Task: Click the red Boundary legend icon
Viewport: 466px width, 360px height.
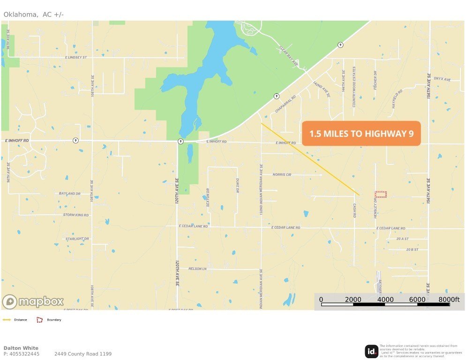Action: tap(39, 320)
